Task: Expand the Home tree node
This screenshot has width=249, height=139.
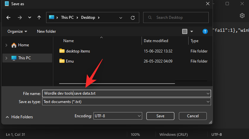Action: coord(6,45)
